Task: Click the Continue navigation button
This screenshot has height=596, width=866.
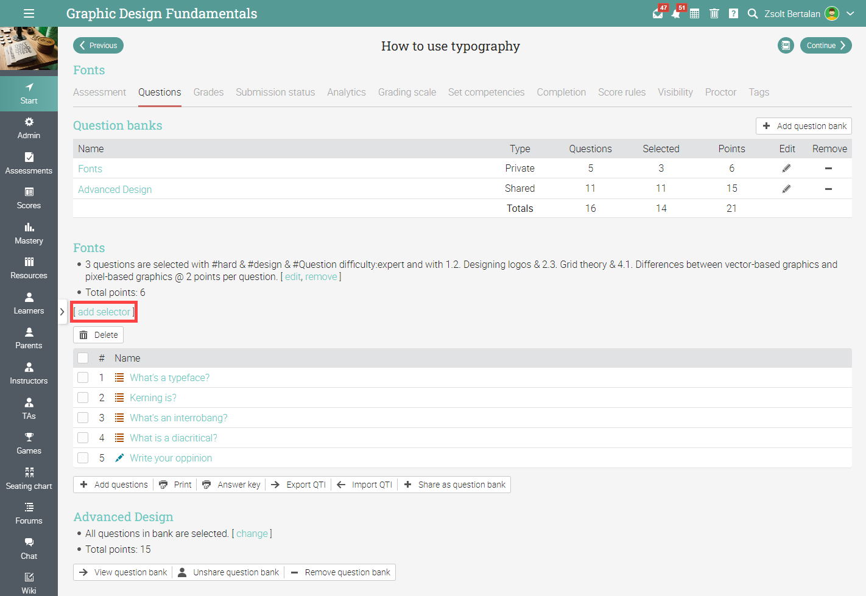Action: 826,46
